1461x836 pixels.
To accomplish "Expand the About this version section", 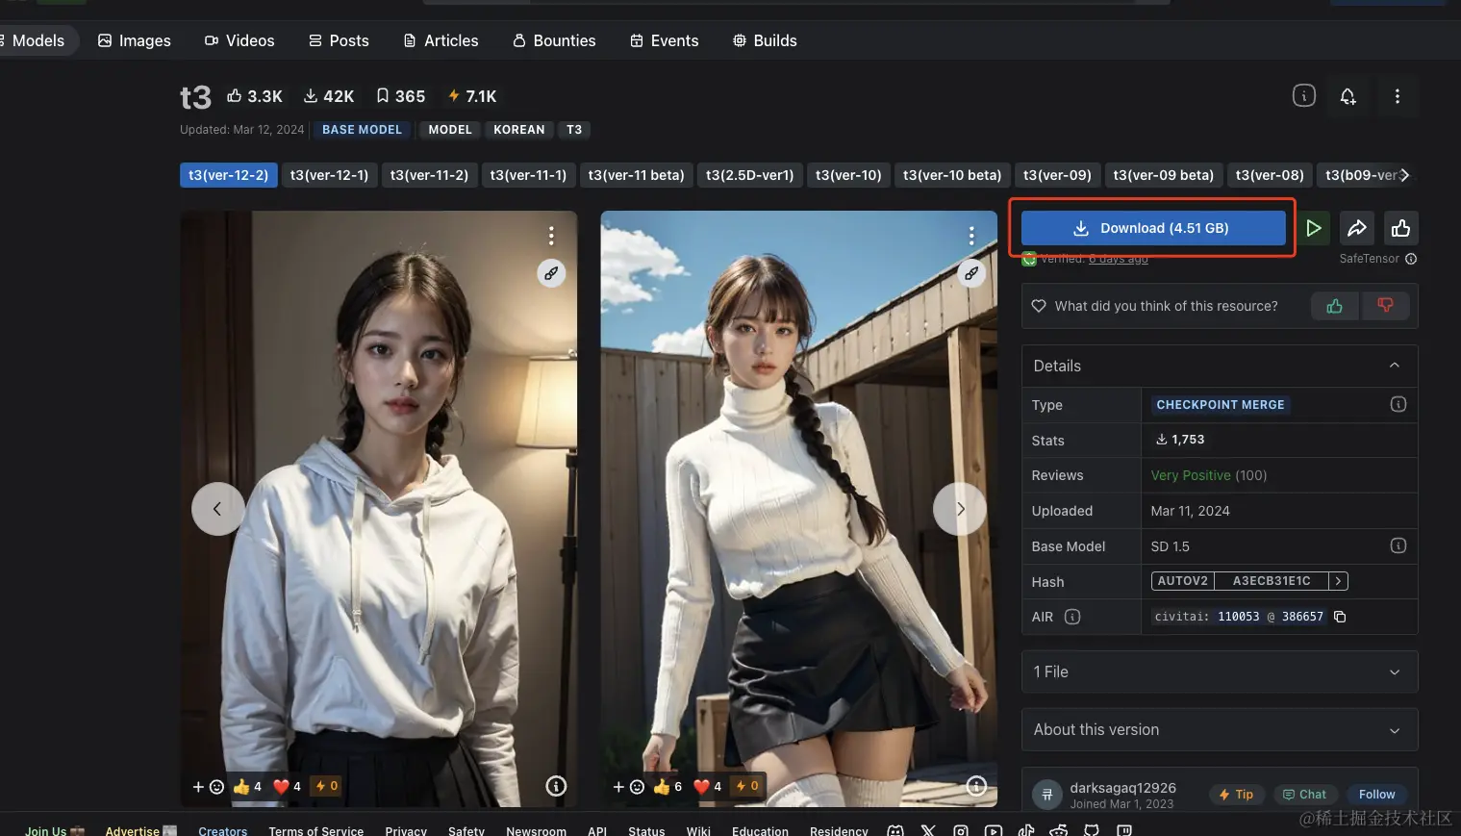I will click(x=1394, y=729).
